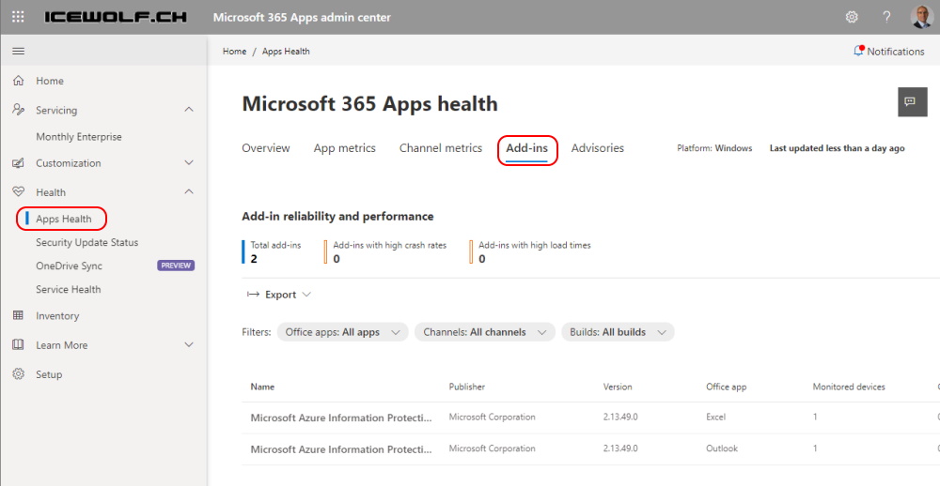Click Microsoft 365 Apps admin center title

(x=302, y=17)
